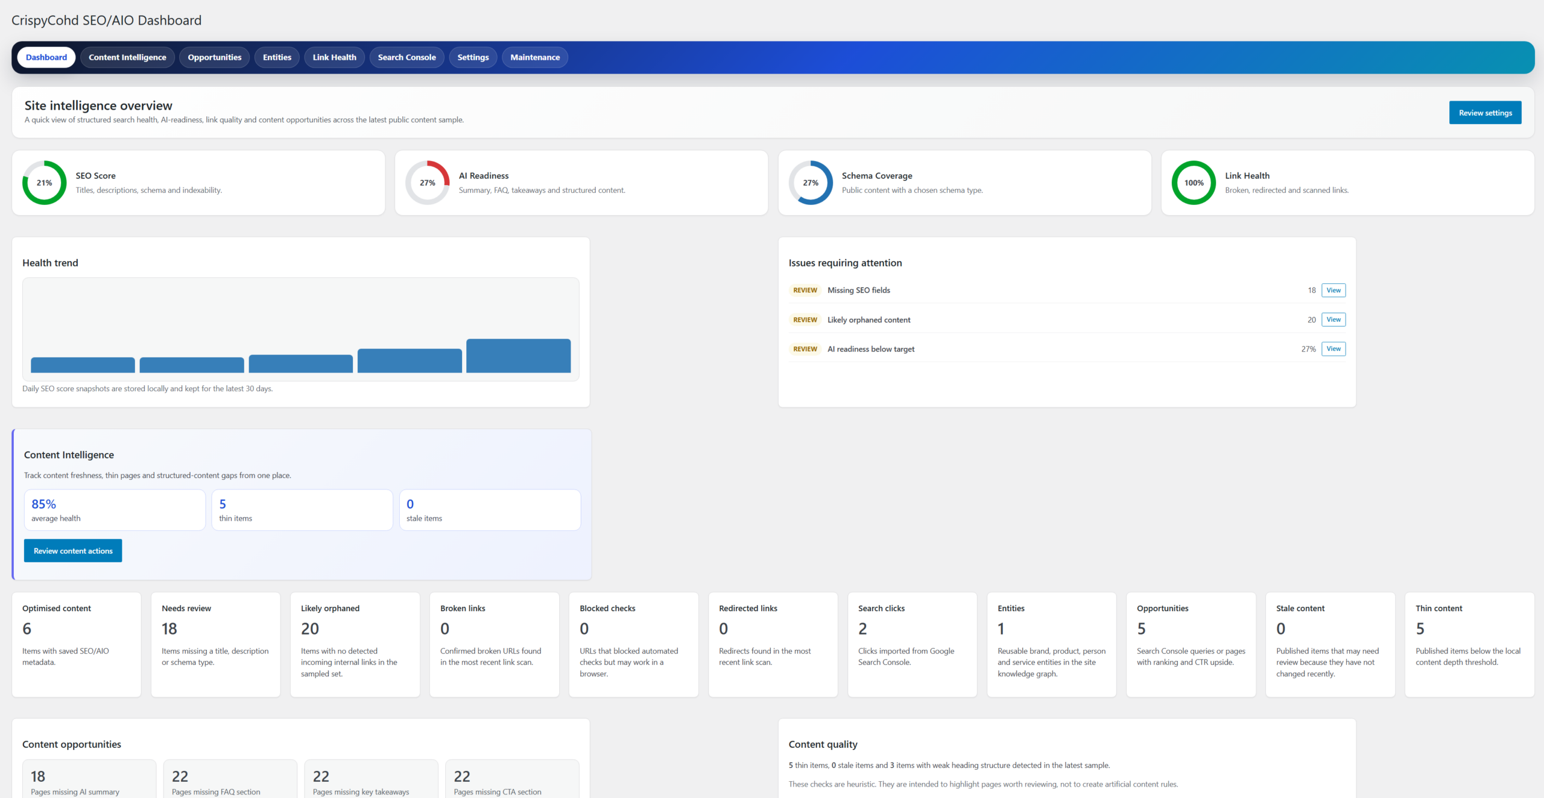1544x798 pixels.
Task: Click the Site intelligence overview heading
Action: point(98,105)
